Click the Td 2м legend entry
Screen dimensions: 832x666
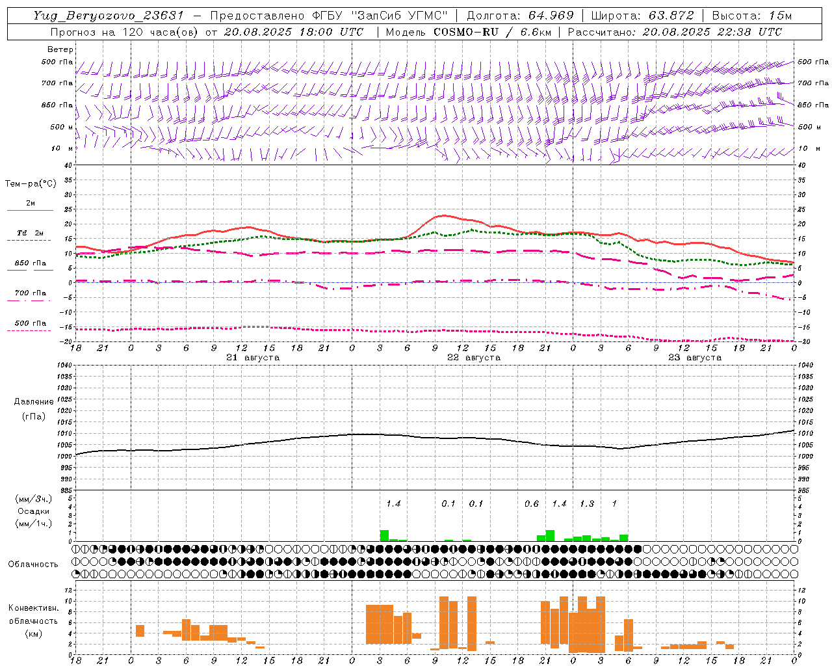coord(30,233)
